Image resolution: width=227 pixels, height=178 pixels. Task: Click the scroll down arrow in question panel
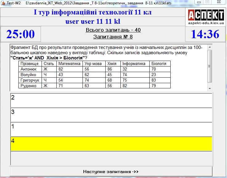pyautogui.click(x=210, y=88)
